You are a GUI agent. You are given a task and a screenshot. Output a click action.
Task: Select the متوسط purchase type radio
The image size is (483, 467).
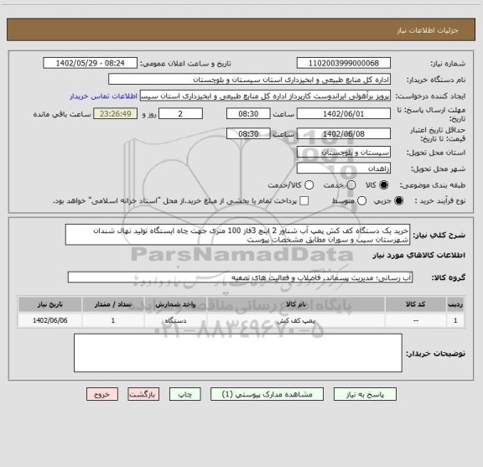coord(361,201)
